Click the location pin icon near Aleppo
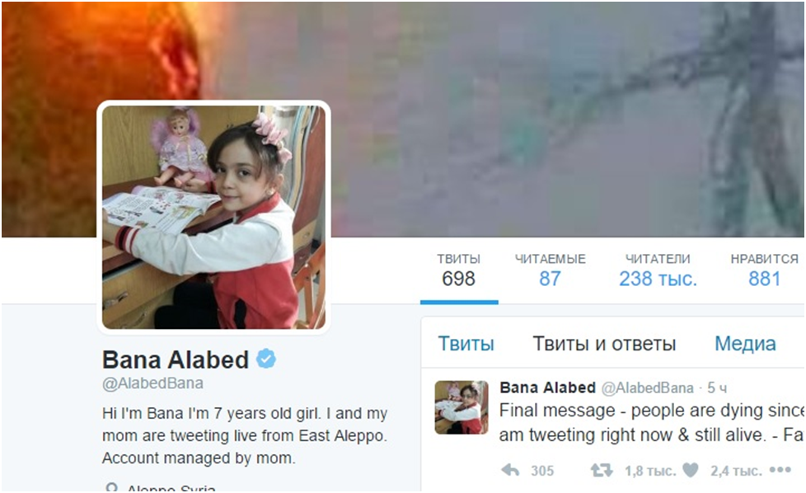The height and width of the screenshot is (493, 806). (111, 487)
